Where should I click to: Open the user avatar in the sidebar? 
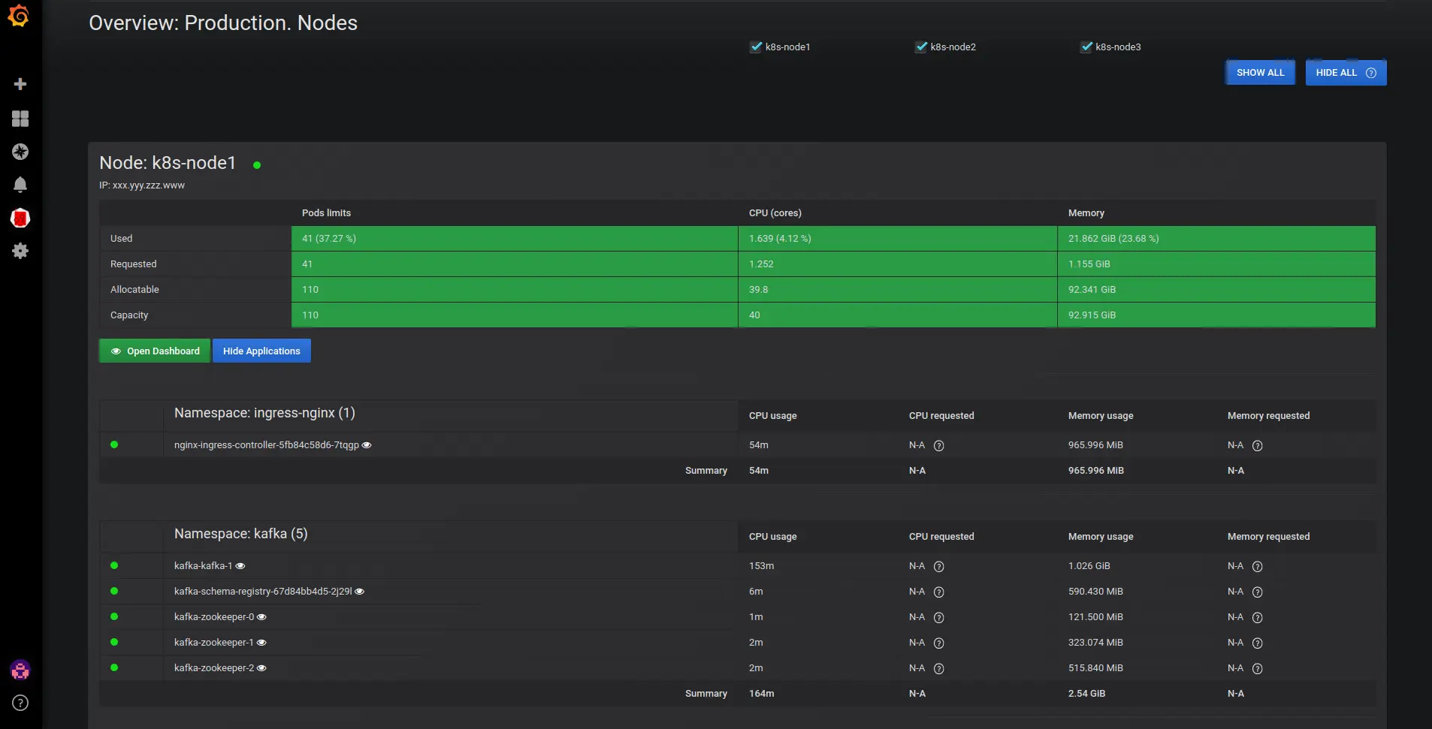point(20,670)
